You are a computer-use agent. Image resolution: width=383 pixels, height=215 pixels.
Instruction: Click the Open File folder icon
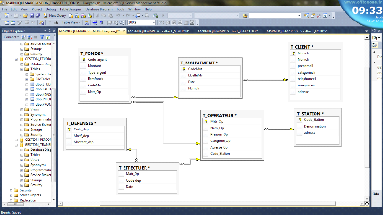pos(24,15)
